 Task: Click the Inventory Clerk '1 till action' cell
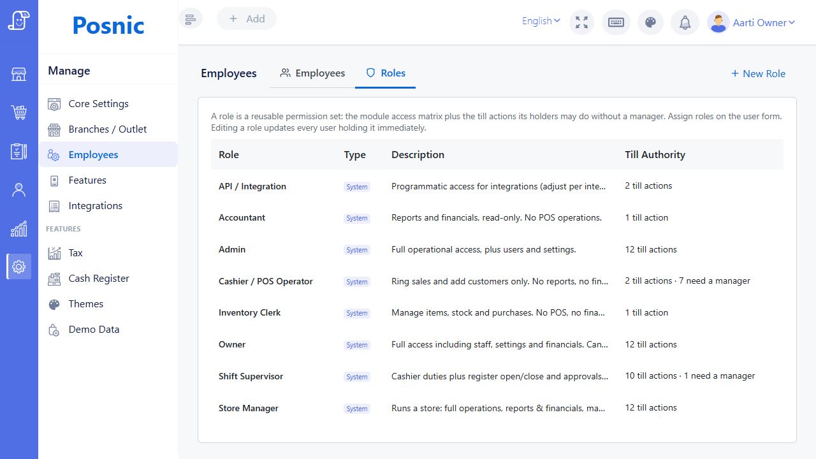[x=646, y=312]
